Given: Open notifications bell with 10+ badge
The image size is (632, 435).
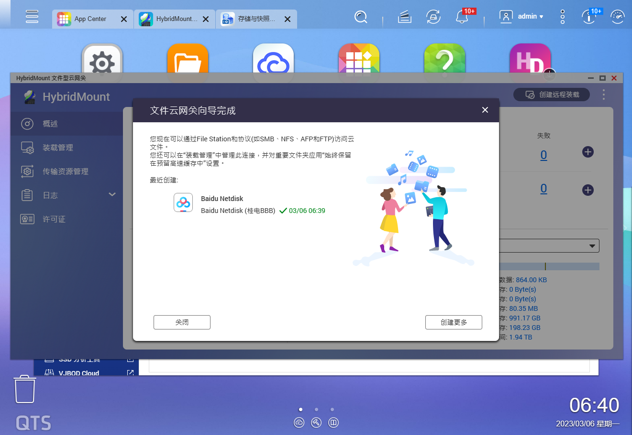Looking at the screenshot, I should [x=463, y=17].
